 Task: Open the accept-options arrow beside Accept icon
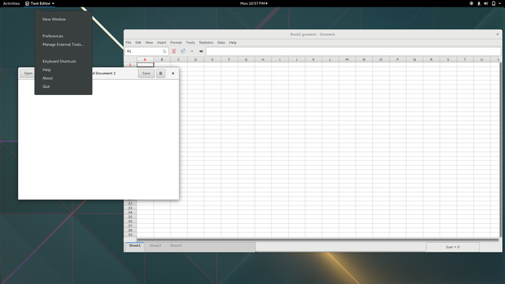(x=192, y=51)
